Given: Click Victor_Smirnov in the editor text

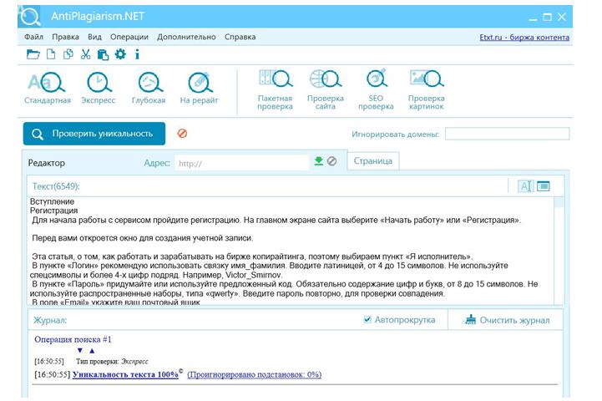Looking at the screenshot, I should pyautogui.click(x=253, y=275).
